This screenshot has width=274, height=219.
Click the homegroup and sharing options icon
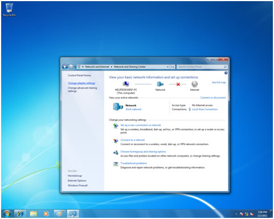(x=116, y=153)
